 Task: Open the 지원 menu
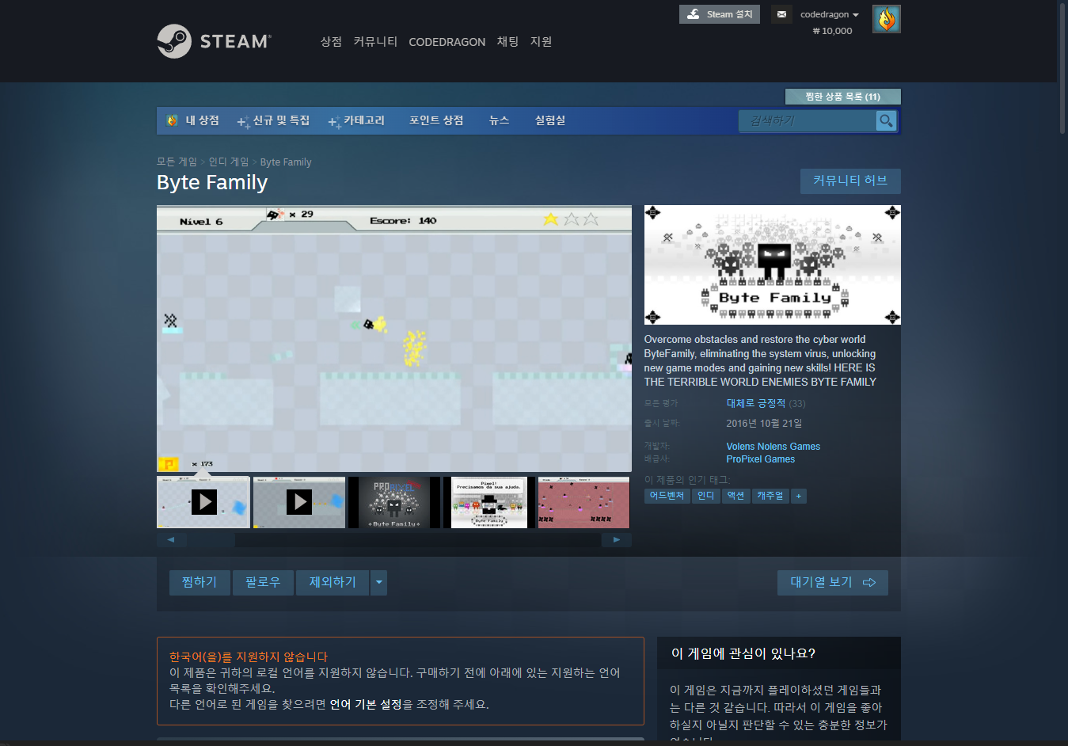pyautogui.click(x=541, y=41)
